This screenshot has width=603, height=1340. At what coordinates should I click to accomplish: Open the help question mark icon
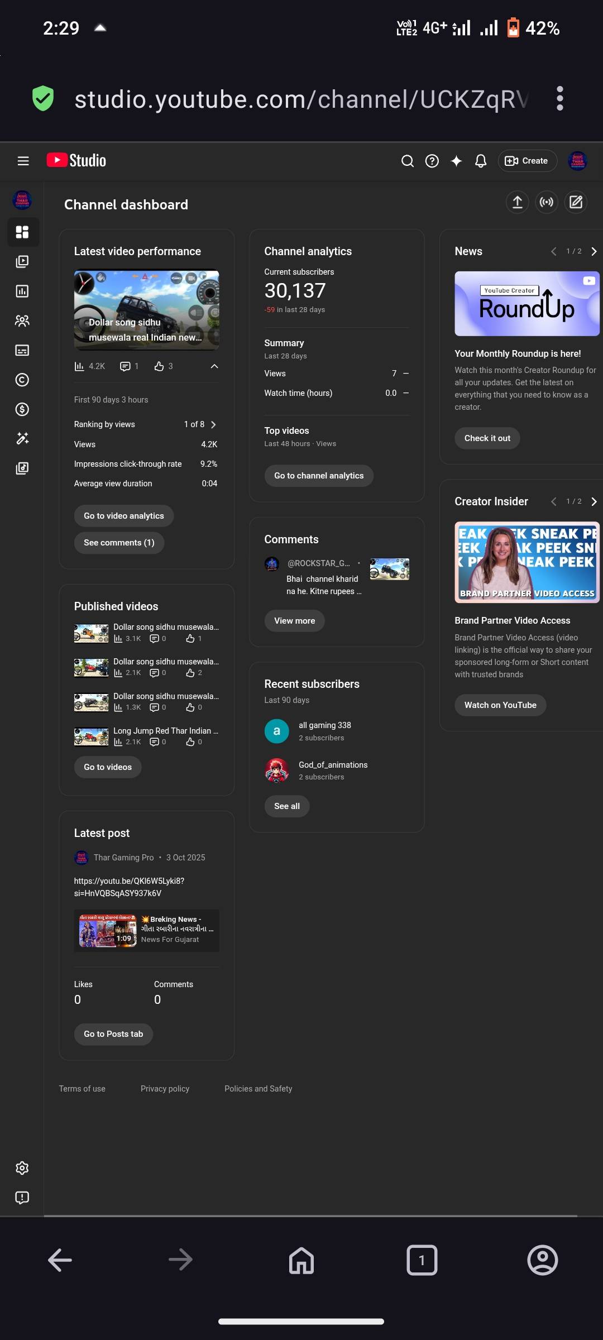click(x=432, y=161)
